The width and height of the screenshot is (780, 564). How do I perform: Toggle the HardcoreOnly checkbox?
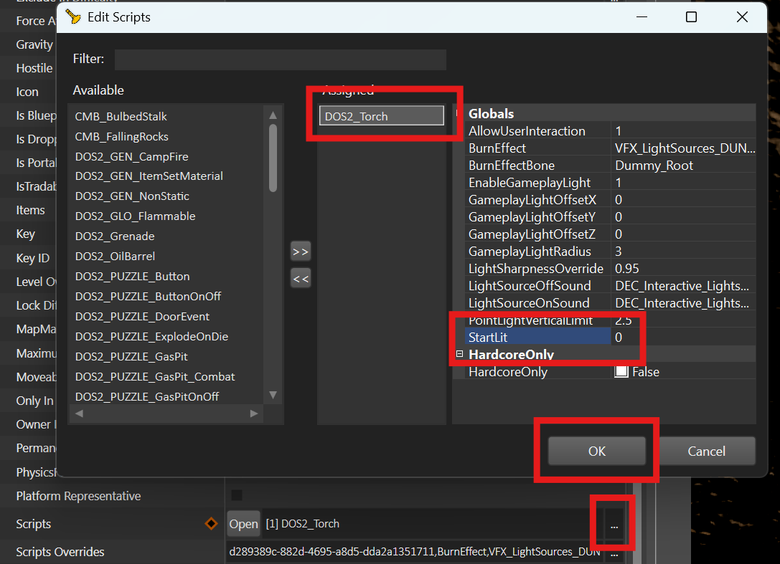pyautogui.click(x=621, y=372)
